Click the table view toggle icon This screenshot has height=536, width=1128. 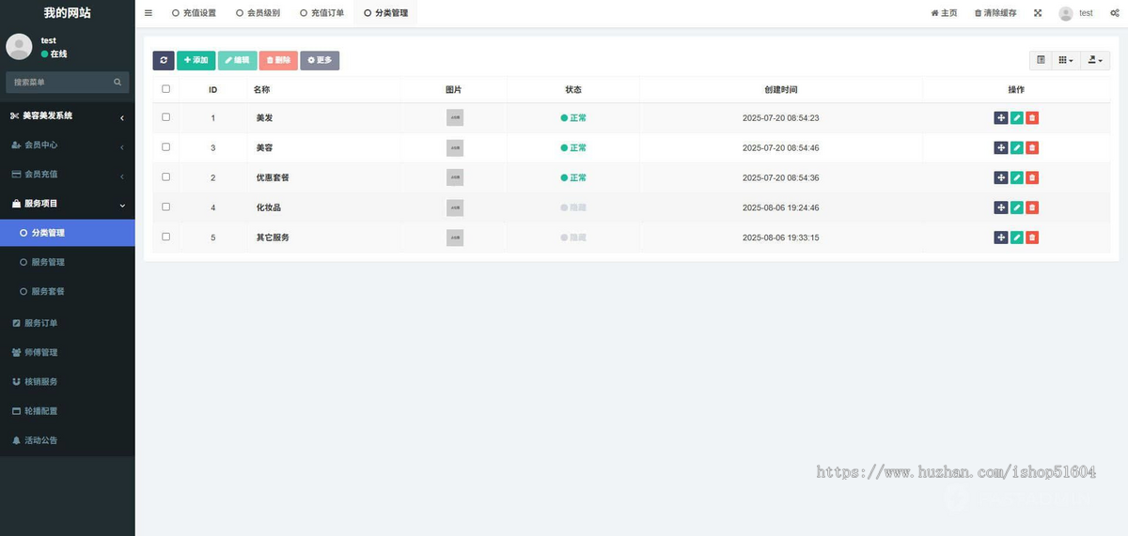pyautogui.click(x=1041, y=60)
